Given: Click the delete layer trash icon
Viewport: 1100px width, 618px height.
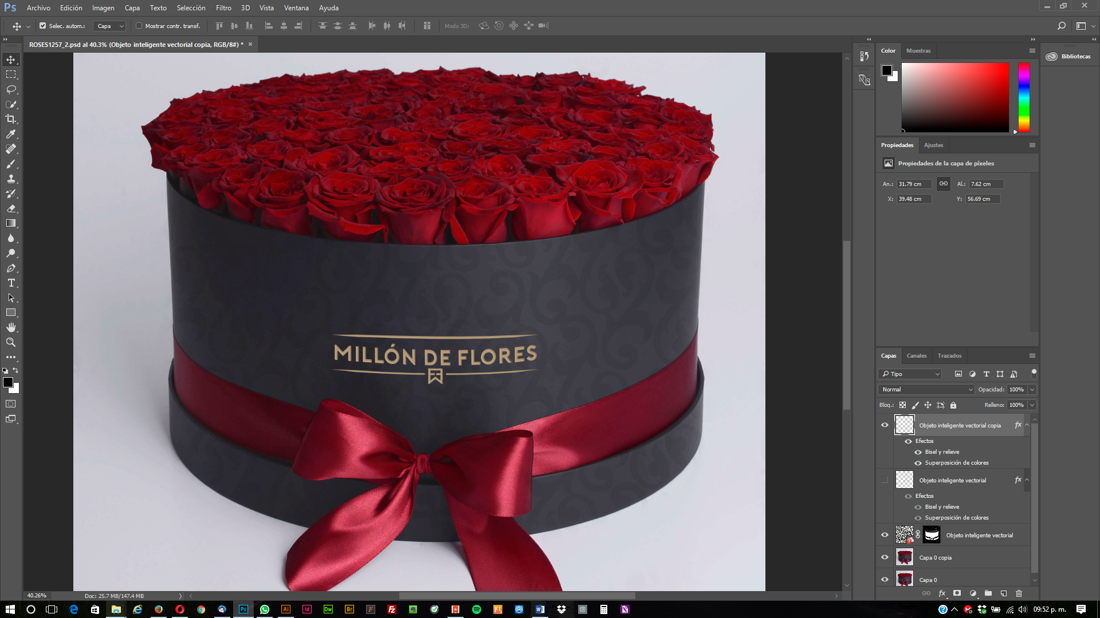Looking at the screenshot, I should [1019, 593].
